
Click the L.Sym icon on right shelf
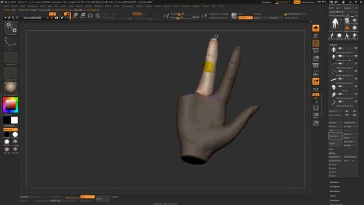316,89
